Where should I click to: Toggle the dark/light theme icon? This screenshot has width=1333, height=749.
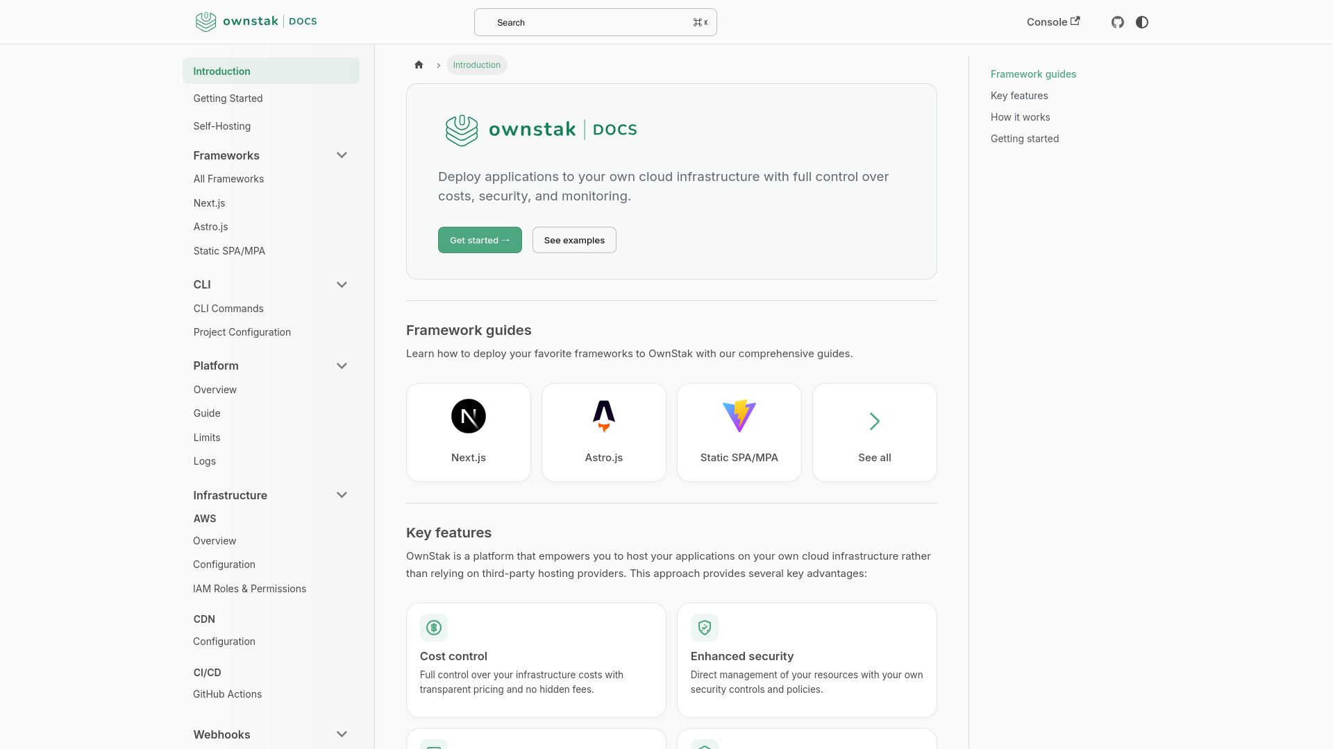tap(1142, 22)
